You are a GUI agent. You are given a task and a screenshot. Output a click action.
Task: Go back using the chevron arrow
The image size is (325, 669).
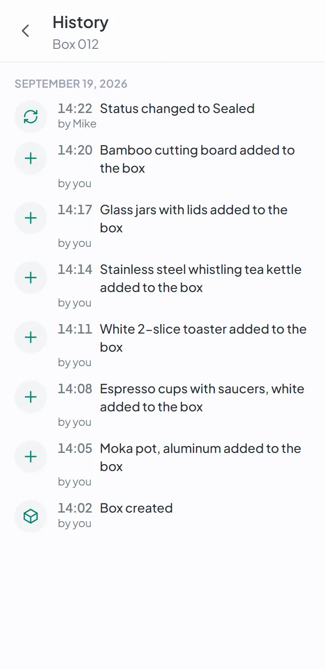(x=26, y=31)
